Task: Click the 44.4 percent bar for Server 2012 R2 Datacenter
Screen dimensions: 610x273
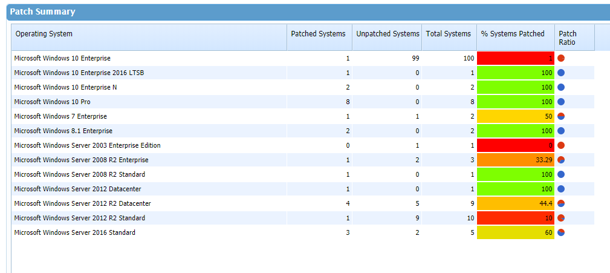Action: click(x=516, y=203)
